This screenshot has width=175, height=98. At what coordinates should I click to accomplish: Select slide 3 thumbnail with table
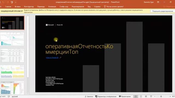(12, 55)
